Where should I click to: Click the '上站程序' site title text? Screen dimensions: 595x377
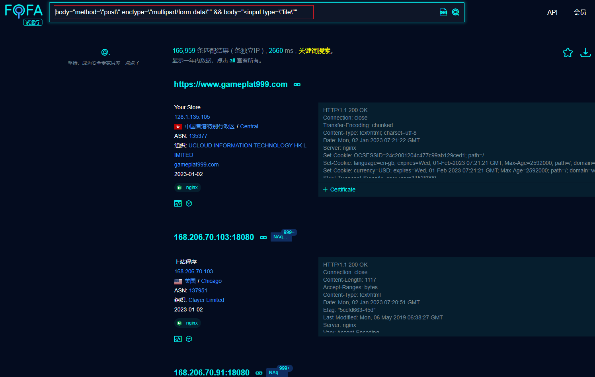point(185,262)
